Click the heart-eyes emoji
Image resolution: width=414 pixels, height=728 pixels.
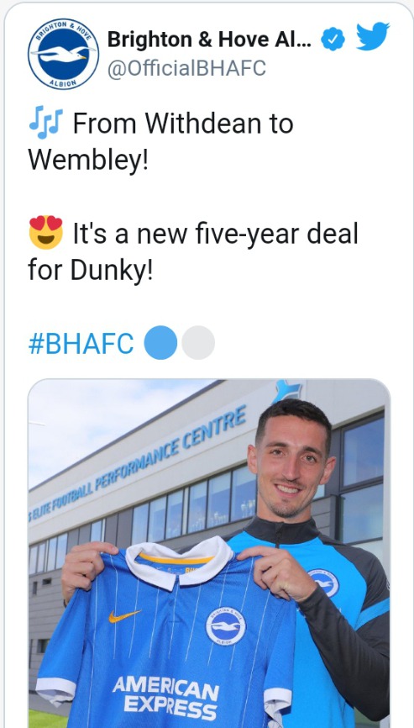(x=45, y=233)
